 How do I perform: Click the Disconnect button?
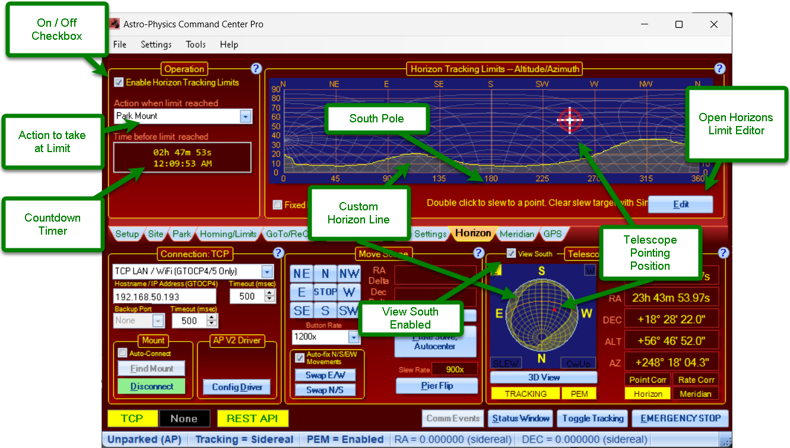[151, 386]
